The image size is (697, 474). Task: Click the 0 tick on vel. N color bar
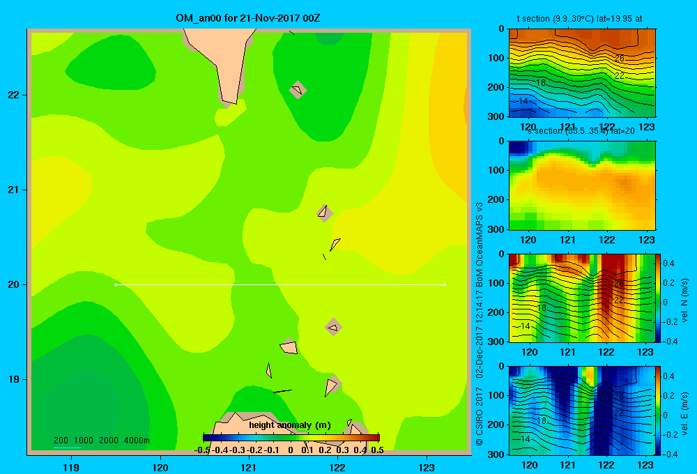(666, 303)
